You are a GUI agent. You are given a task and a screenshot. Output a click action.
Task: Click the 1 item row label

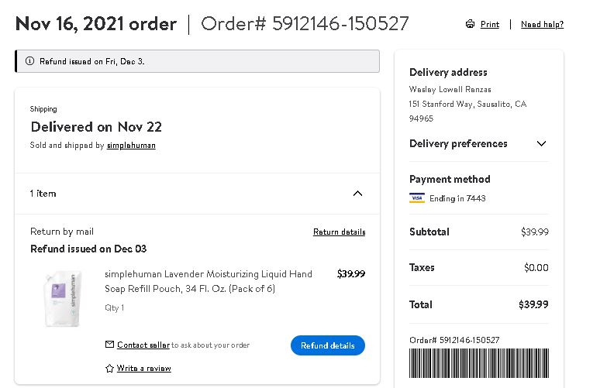click(43, 194)
